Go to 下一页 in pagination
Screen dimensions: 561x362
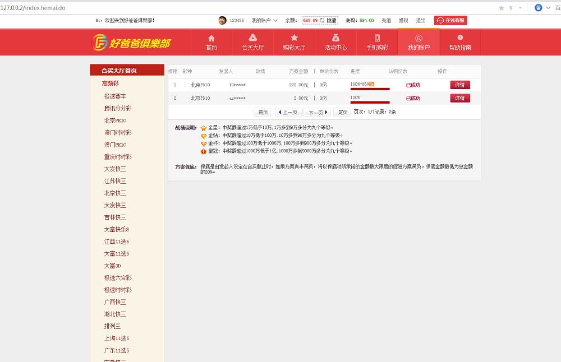(318, 112)
